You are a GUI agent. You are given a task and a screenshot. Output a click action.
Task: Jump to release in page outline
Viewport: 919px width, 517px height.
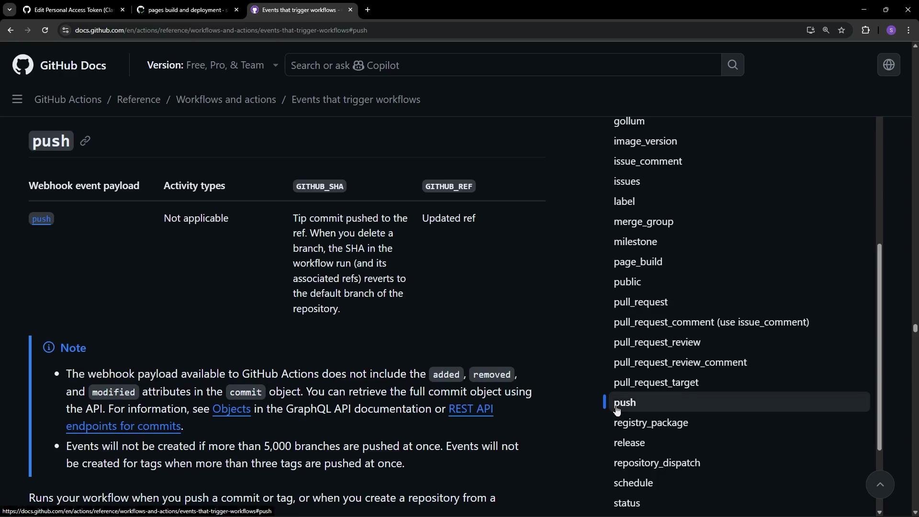pos(629,443)
